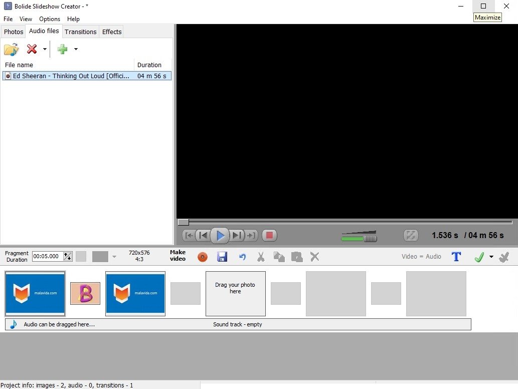Add audio file with green plus icon
Image resolution: width=518 pixels, height=389 pixels.
point(63,49)
